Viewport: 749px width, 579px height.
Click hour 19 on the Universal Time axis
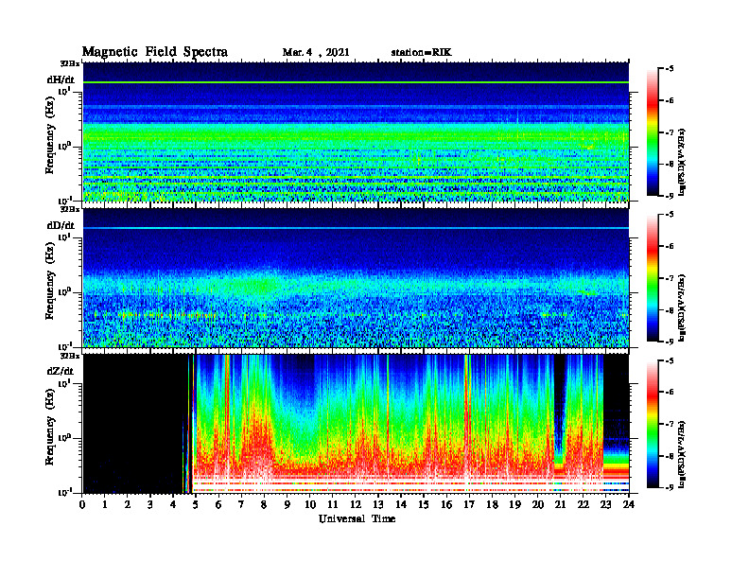tap(514, 504)
